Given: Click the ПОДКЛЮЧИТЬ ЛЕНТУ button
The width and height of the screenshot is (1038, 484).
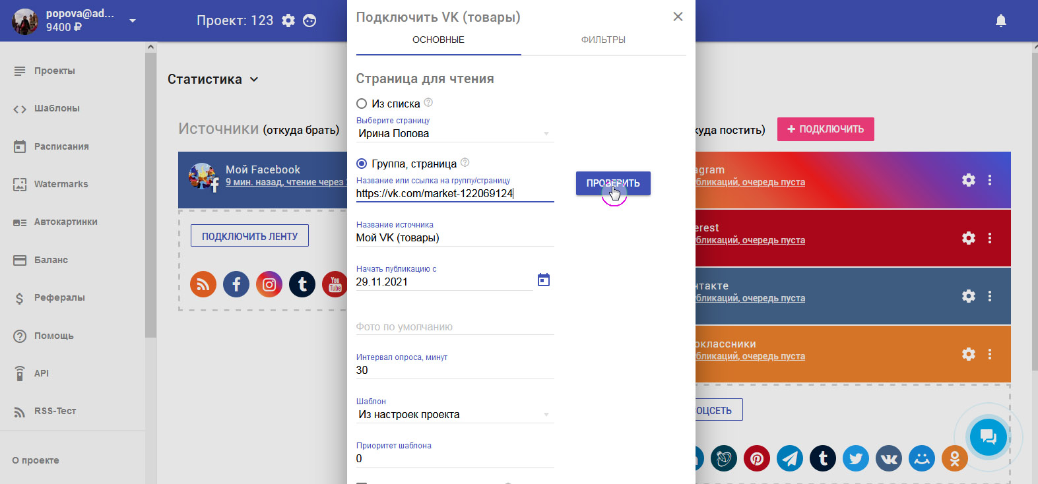Looking at the screenshot, I should point(249,236).
